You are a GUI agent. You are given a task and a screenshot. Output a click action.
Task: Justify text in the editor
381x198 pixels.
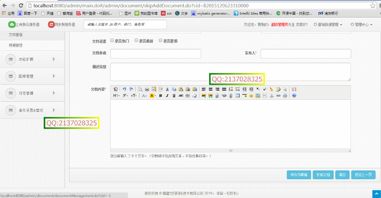click(224, 89)
